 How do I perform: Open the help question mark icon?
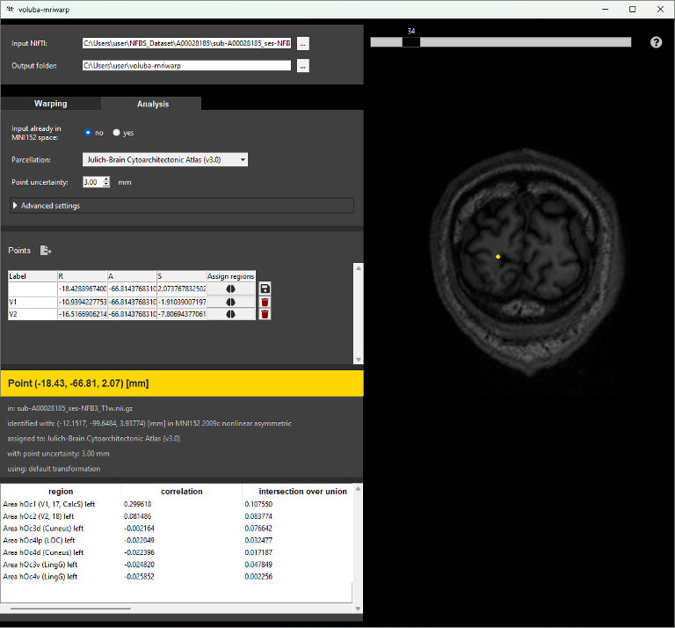656,42
